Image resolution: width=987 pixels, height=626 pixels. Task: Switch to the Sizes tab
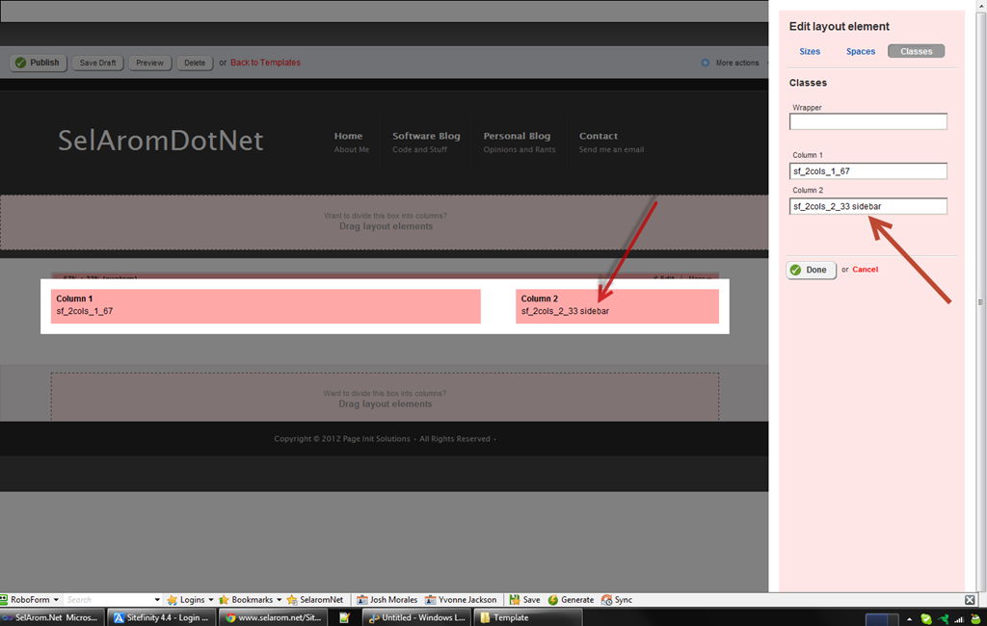click(810, 51)
